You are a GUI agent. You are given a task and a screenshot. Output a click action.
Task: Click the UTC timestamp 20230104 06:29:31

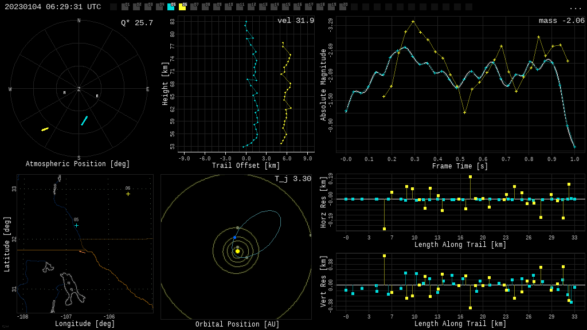coord(53,7)
